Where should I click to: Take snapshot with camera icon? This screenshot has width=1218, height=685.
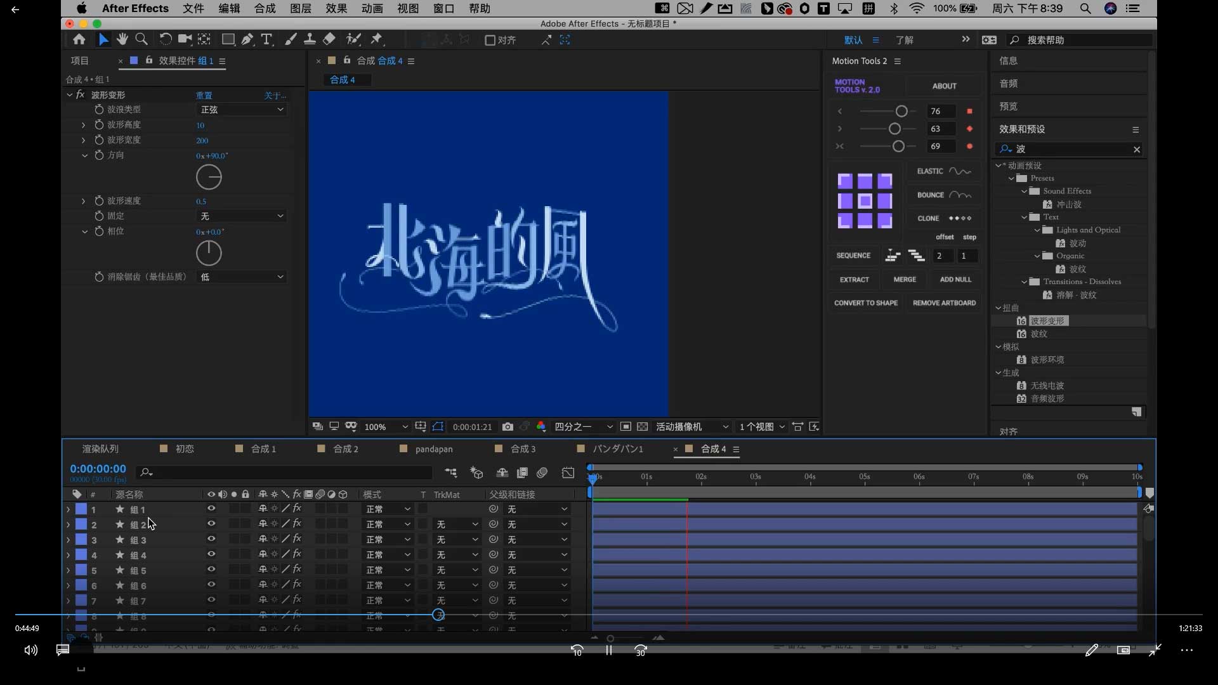[x=507, y=427]
